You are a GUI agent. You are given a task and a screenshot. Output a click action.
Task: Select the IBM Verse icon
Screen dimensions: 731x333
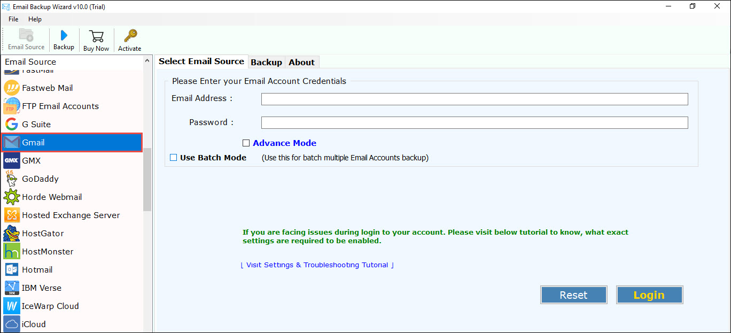point(12,288)
